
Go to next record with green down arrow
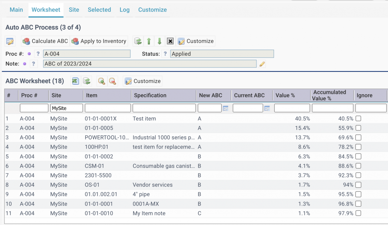159,41
